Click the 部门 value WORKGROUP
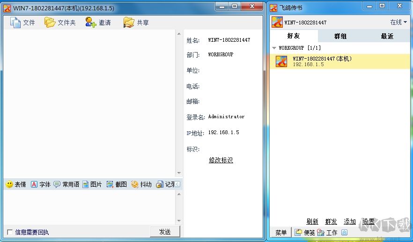This screenshot has width=413, height=242. tap(221, 54)
